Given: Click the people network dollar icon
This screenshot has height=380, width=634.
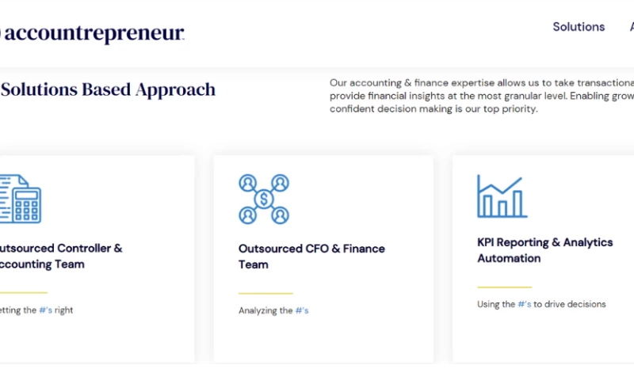Looking at the screenshot, I should (x=263, y=199).
